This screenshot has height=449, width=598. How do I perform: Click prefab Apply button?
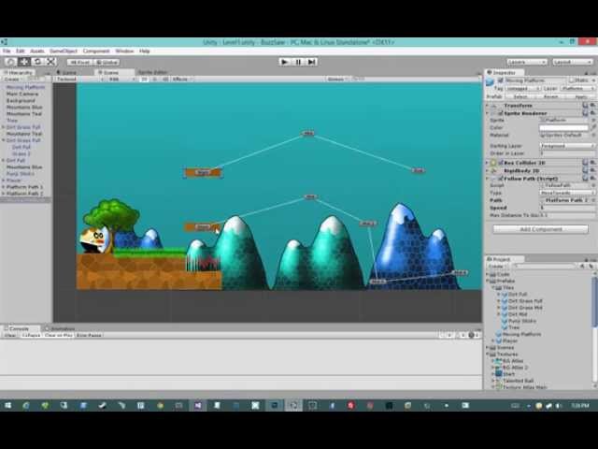[580, 97]
